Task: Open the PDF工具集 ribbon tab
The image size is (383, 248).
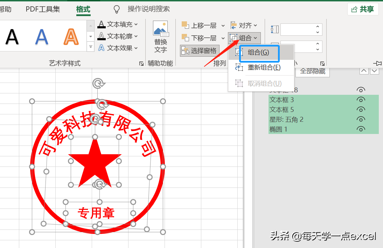Action: (x=43, y=9)
